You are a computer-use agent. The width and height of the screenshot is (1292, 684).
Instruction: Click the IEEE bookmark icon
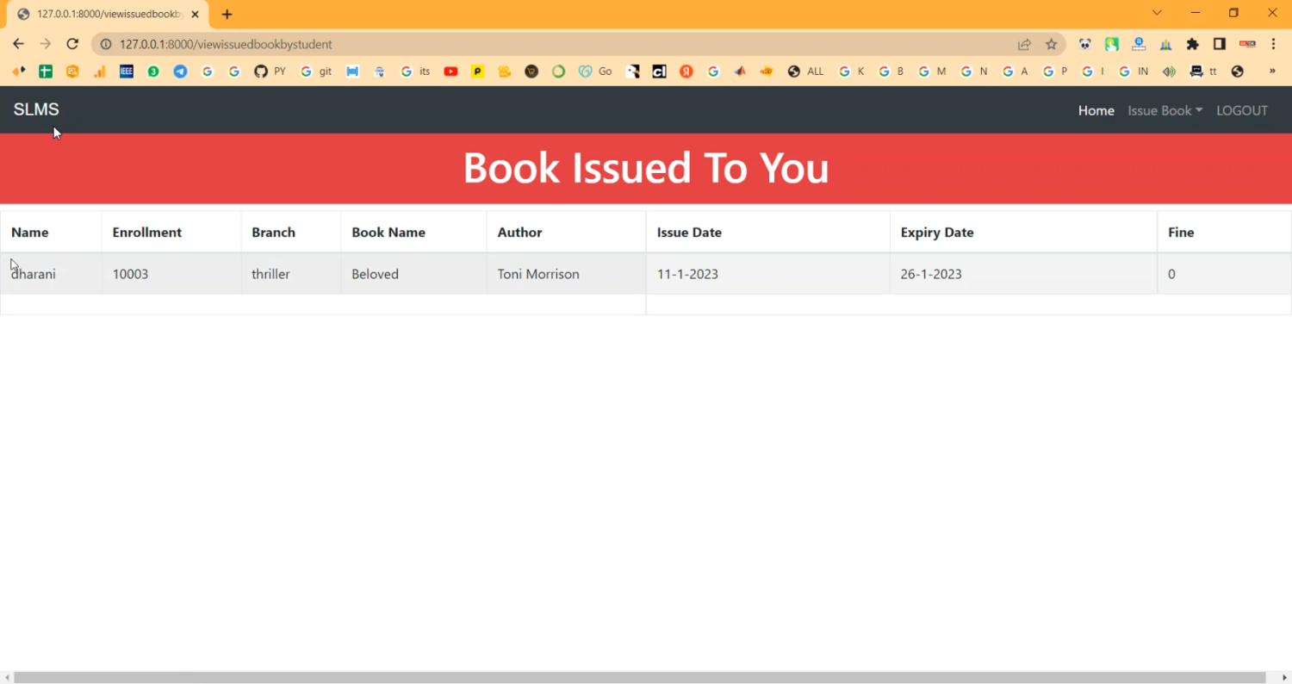coord(127,72)
